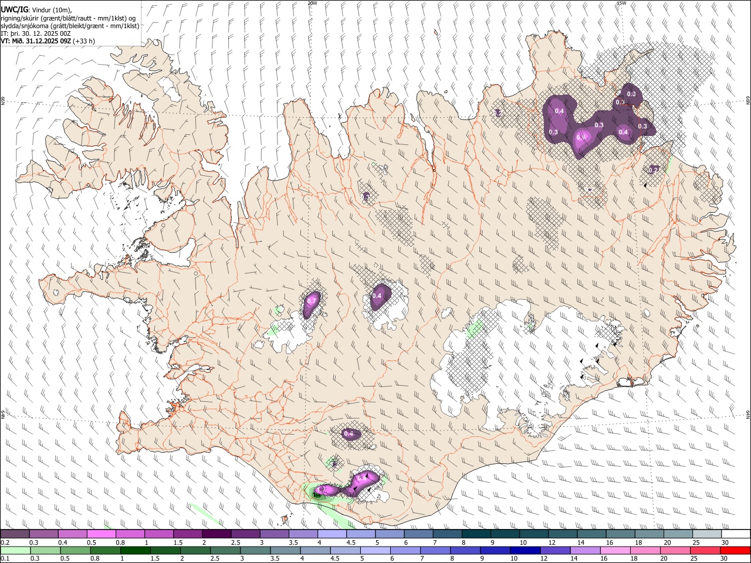This screenshot has height=563, width=751.
Task: Click the 'rigning/skúrir' legend description line
Action: [68, 18]
